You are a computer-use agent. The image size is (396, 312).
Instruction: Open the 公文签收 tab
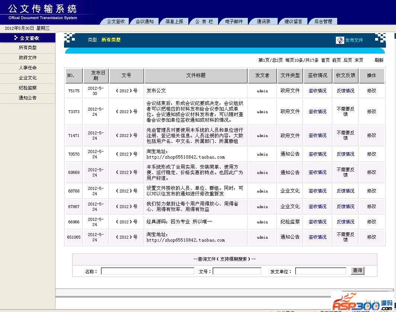(x=116, y=22)
